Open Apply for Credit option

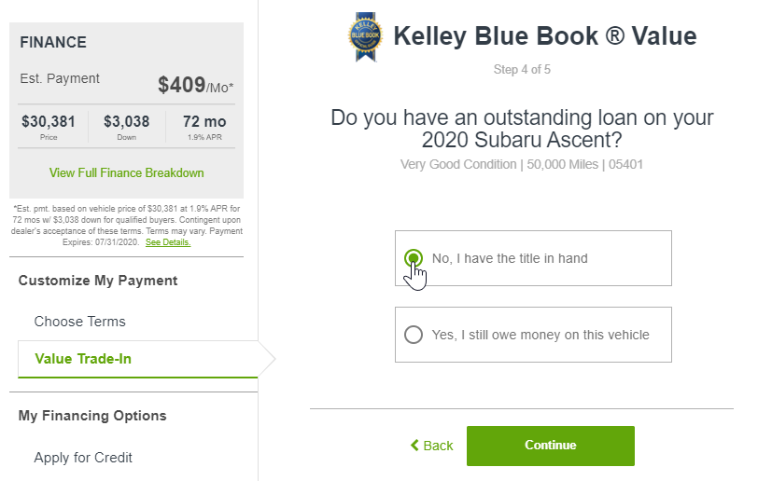coord(83,458)
